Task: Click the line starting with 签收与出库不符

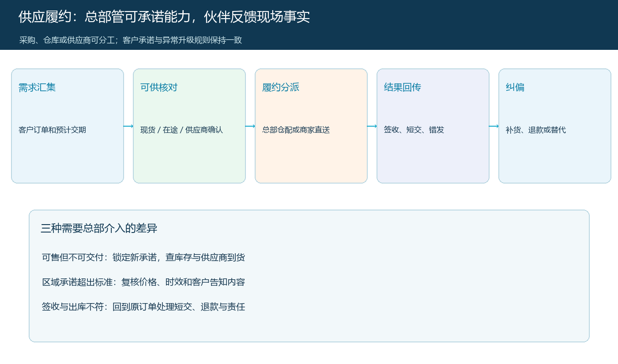Action: click(x=143, y=307)
